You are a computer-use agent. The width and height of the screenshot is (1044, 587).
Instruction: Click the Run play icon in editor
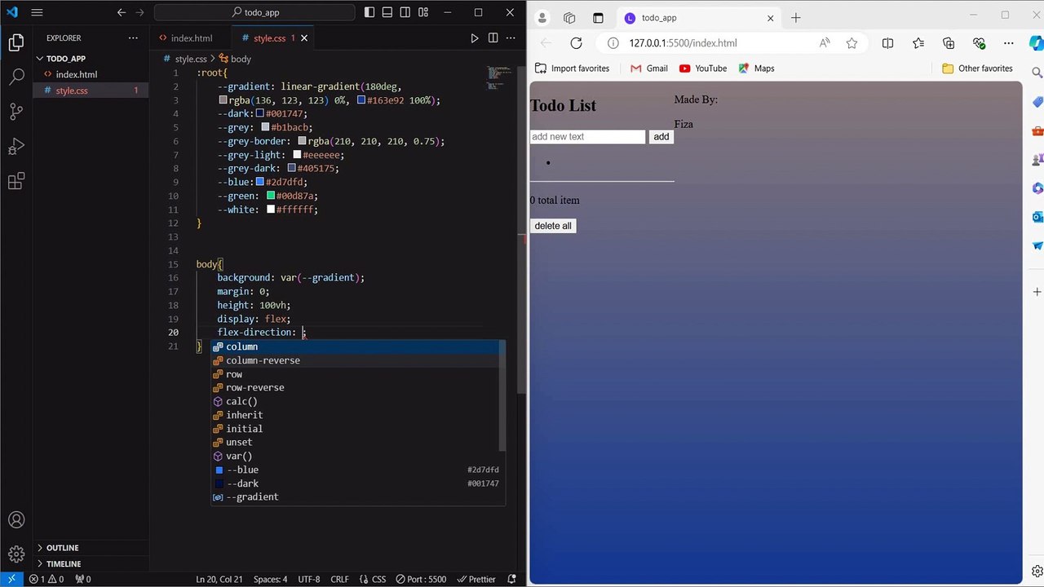[475, 38]
